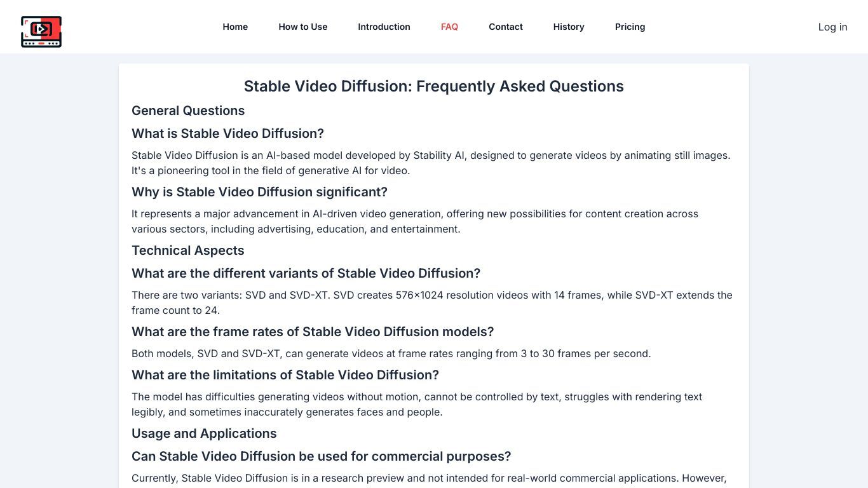Click the answer about 'SVD and SVD-XT' variants
This screenshot has height=488, width=868.
432,302
